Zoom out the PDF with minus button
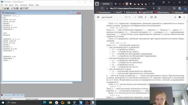Screen dimensions: 188x105 [x=135, y=17]
